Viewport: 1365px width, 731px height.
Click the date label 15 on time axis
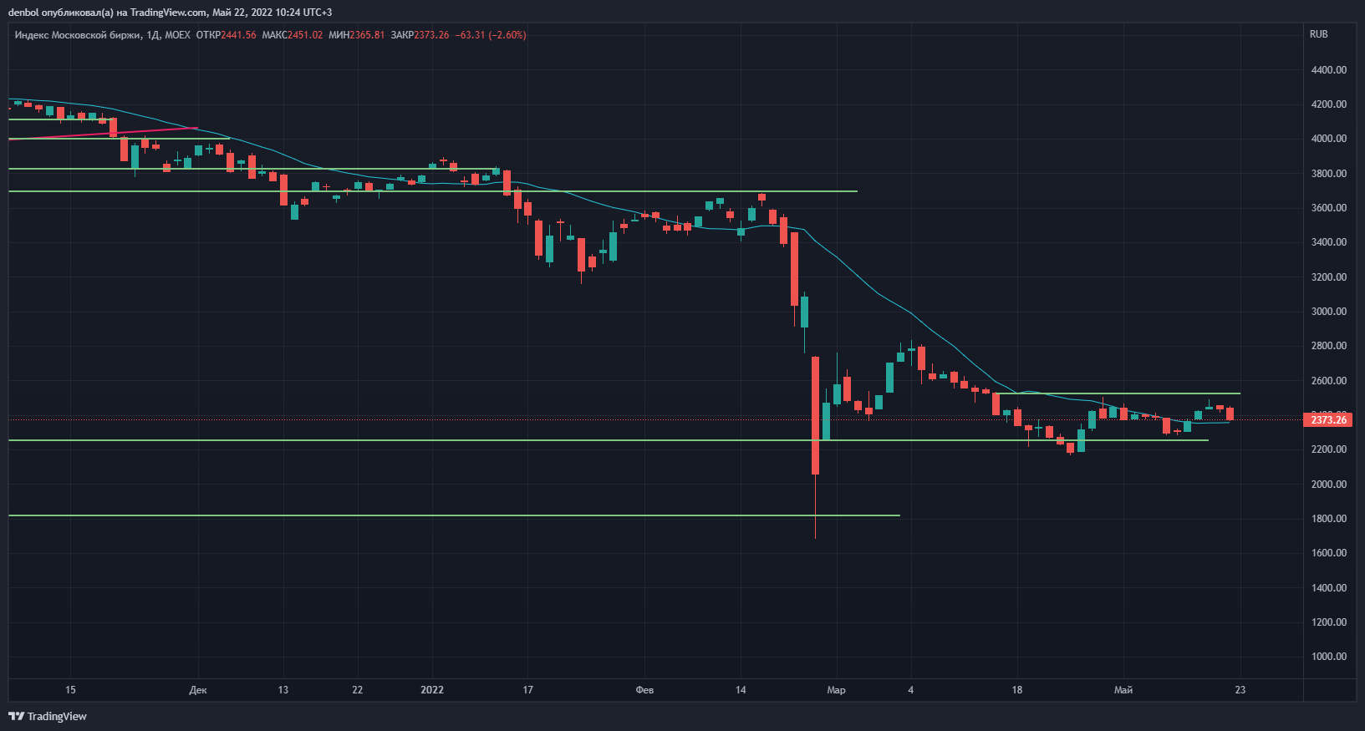(70, 690)
